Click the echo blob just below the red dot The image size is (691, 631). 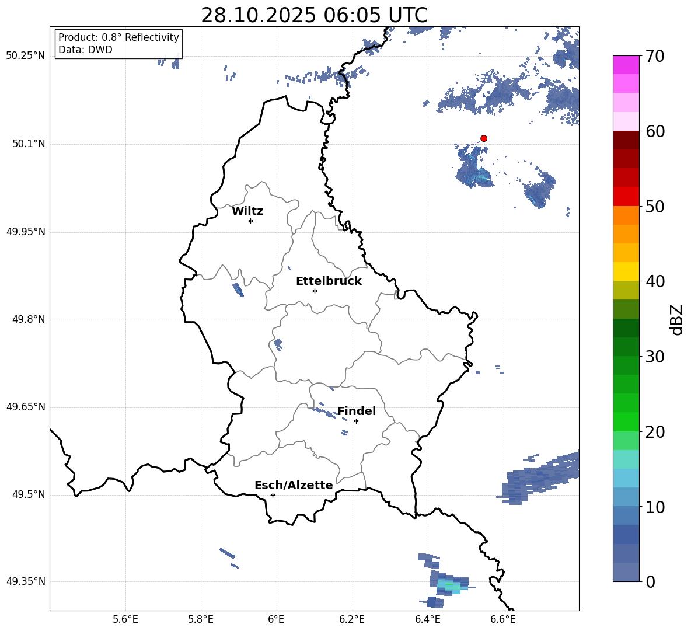pos(474,166)
